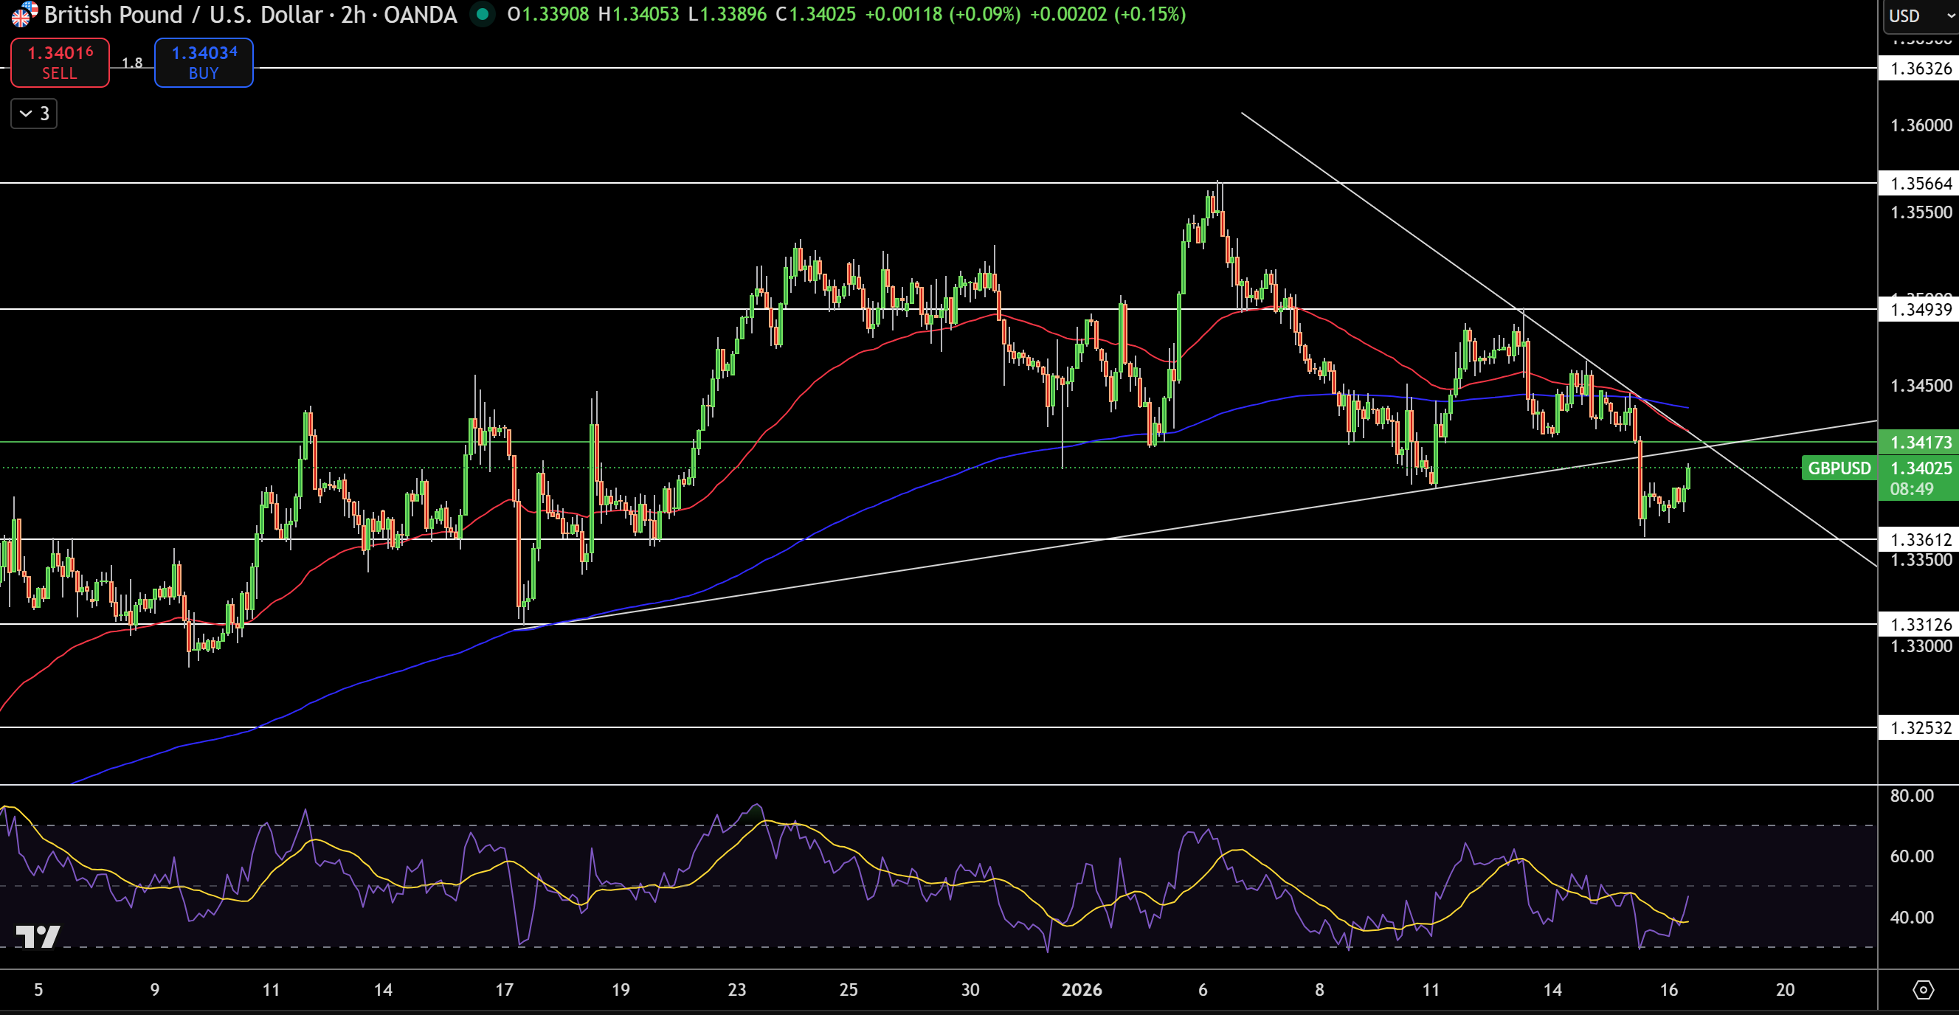Click the GBP/USD flag symbol icon
The width and height of the screenshot is (1959, 1015).
pos(24,13)
